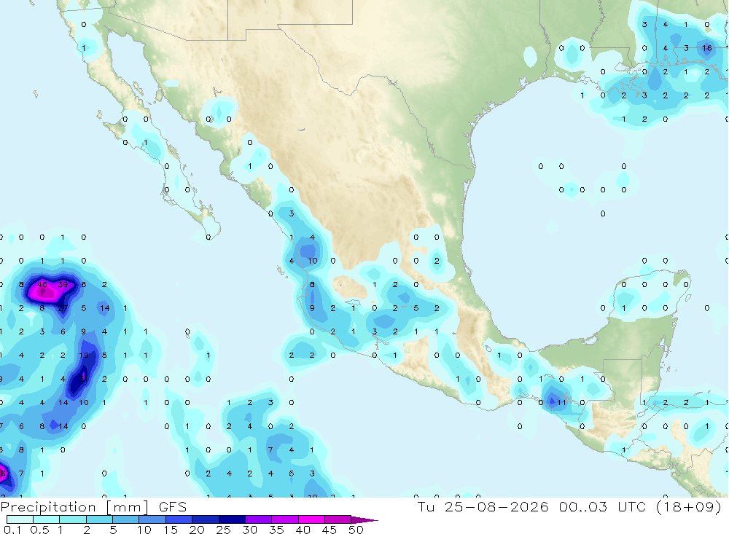Click the '00..03' time range text
Image resolution: width=729 pixels, height=534 pixels.
point(583,506)
